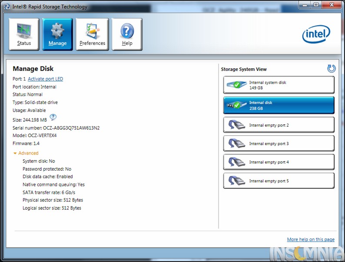Click the Intel logo

pos(316,34)
